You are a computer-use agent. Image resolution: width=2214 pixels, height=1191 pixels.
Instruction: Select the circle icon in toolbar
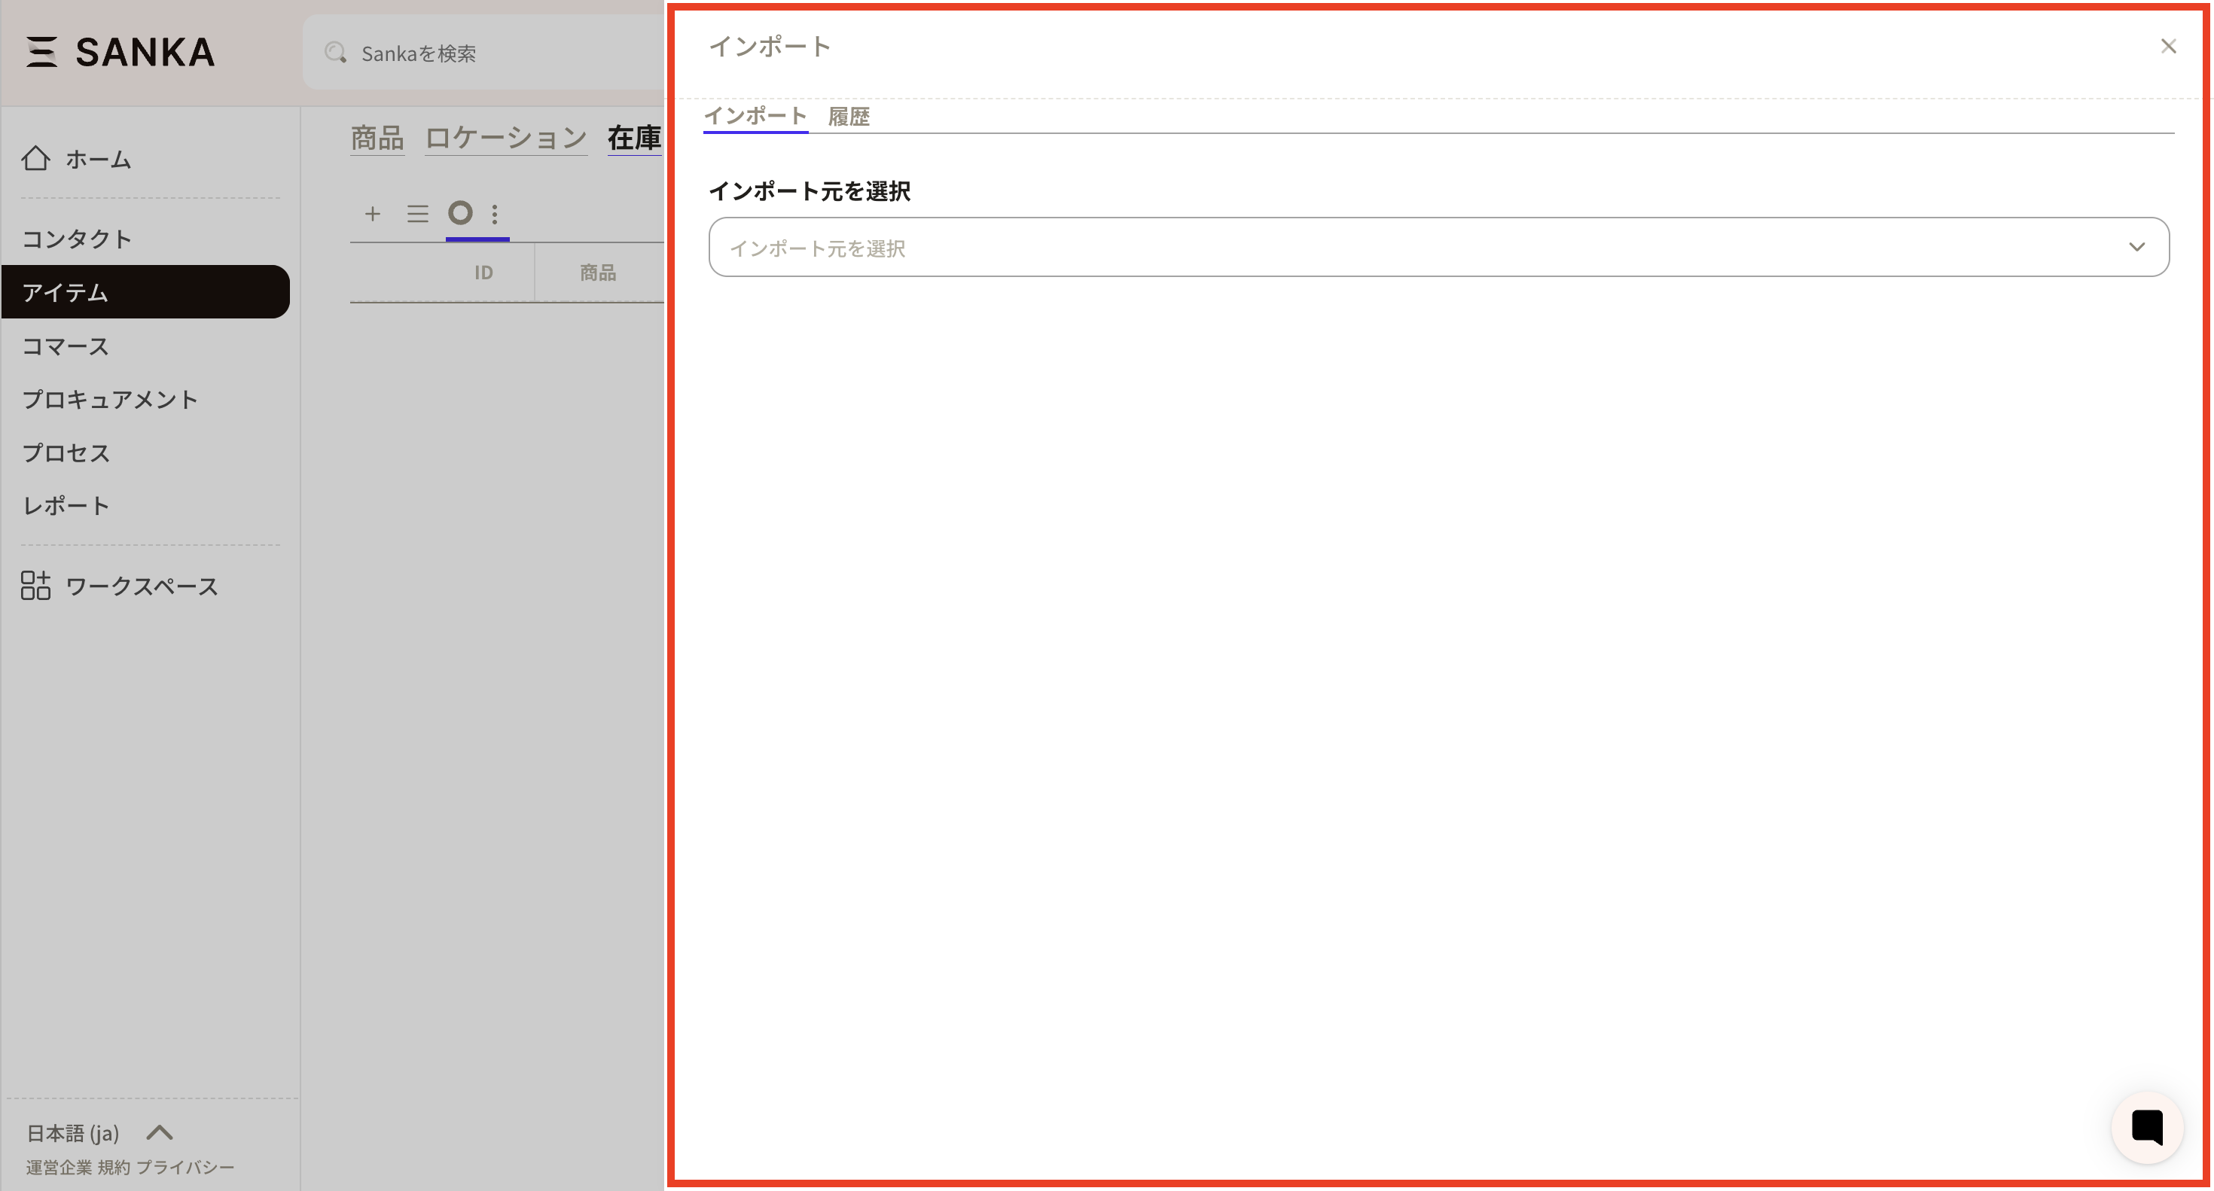pos(461,213)
